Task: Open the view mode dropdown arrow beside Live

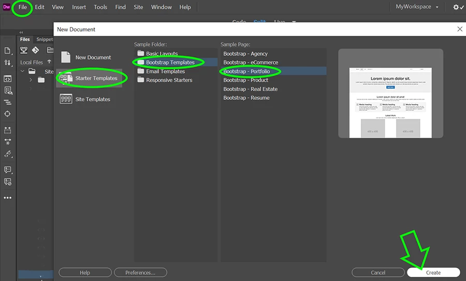Action: (x=294, y=22)
